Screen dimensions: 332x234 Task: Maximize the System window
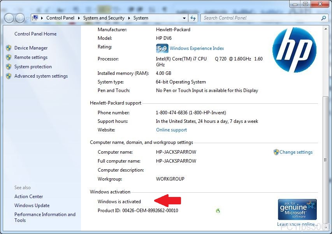306,4
